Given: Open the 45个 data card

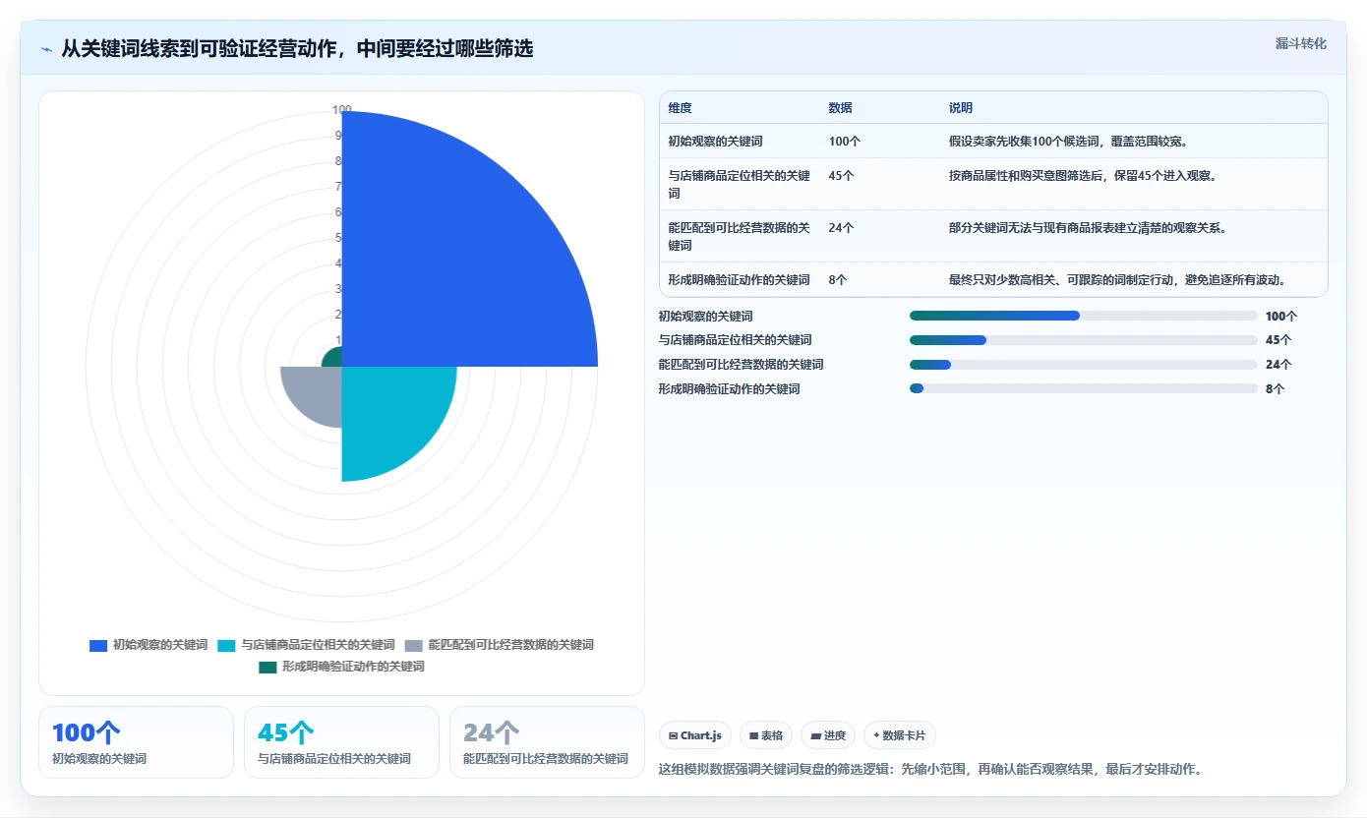Looking at the screenshot, I should [341, 742].
